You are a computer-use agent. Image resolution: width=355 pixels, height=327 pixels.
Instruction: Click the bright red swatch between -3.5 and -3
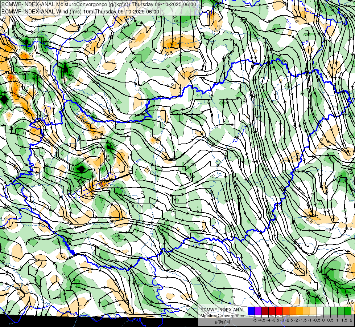pyautogui.click(x=279, y=311)
